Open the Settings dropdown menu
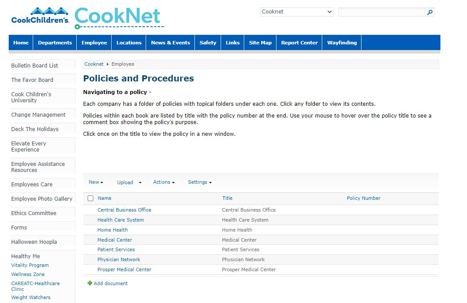The height and width of the screenshot is (303, 467). pos(200,182)
